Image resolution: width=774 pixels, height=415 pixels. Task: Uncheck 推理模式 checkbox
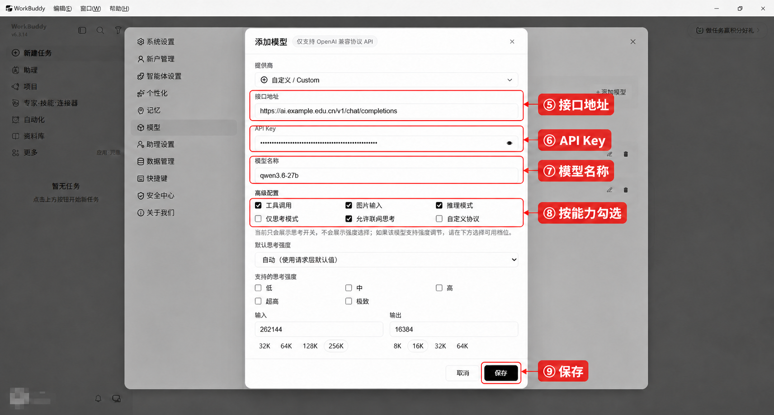pos(439,205)
